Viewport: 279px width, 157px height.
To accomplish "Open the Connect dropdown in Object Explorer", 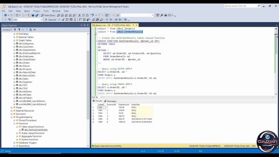I will pos(7,30).
